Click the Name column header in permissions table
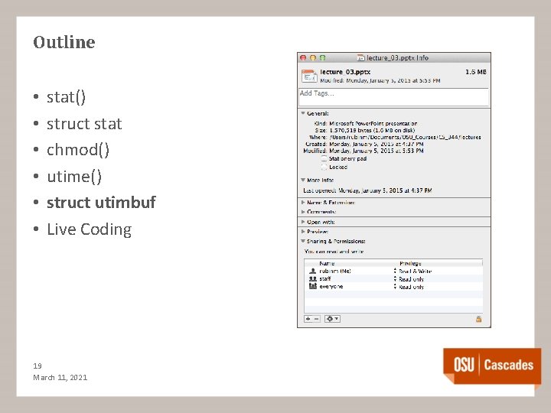 327,263
